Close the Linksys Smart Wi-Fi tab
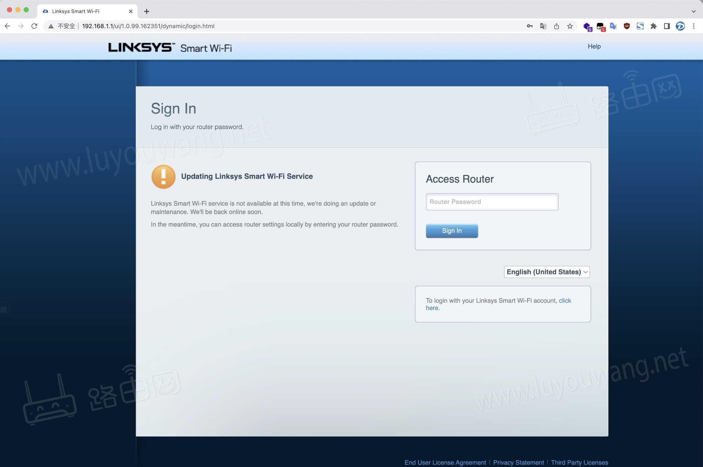This screenshot has width=703, height=467. pos(130,11)
